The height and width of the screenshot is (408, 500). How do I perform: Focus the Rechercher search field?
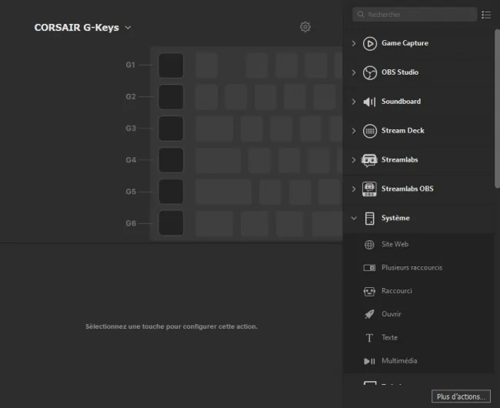[415, 15]
